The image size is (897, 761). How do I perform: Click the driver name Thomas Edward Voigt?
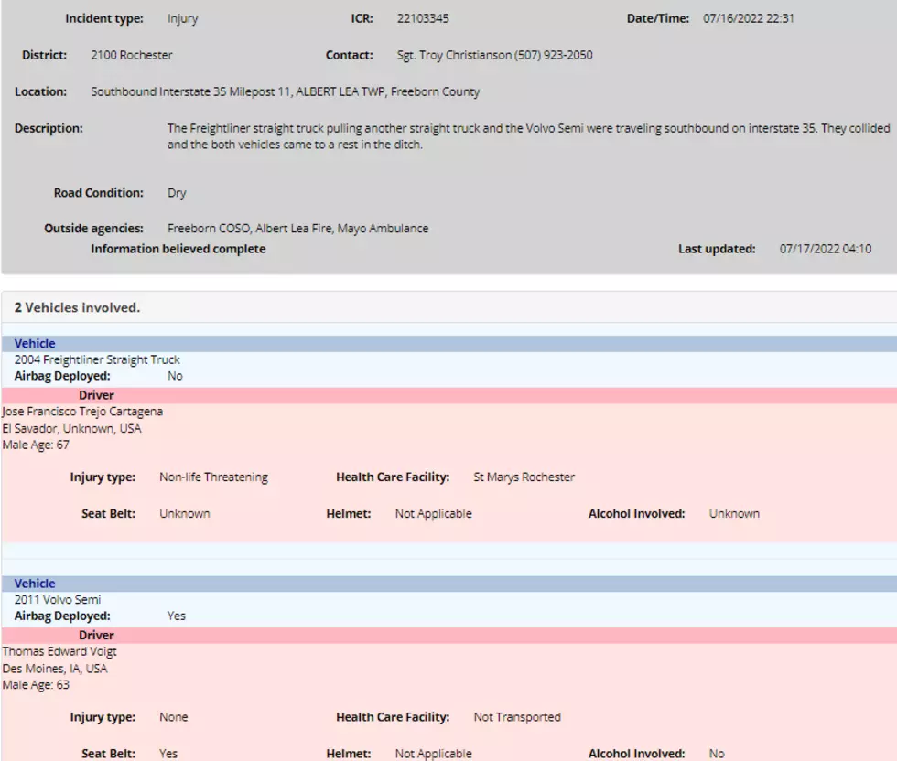click(59, 652)
